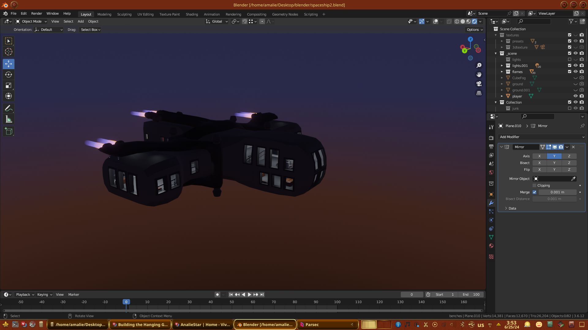Enable the Clipping checkbox

click(534, 185)
